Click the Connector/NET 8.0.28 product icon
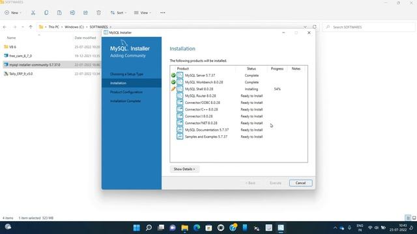417x234 pixels. point(180,123)
